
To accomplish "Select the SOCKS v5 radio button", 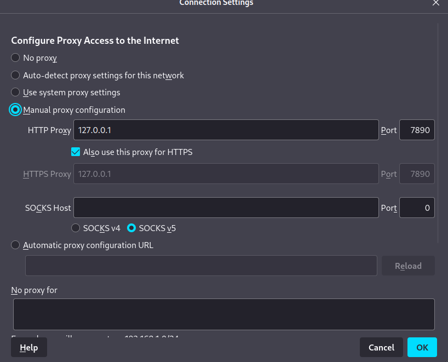I will (x=132, y=228).
